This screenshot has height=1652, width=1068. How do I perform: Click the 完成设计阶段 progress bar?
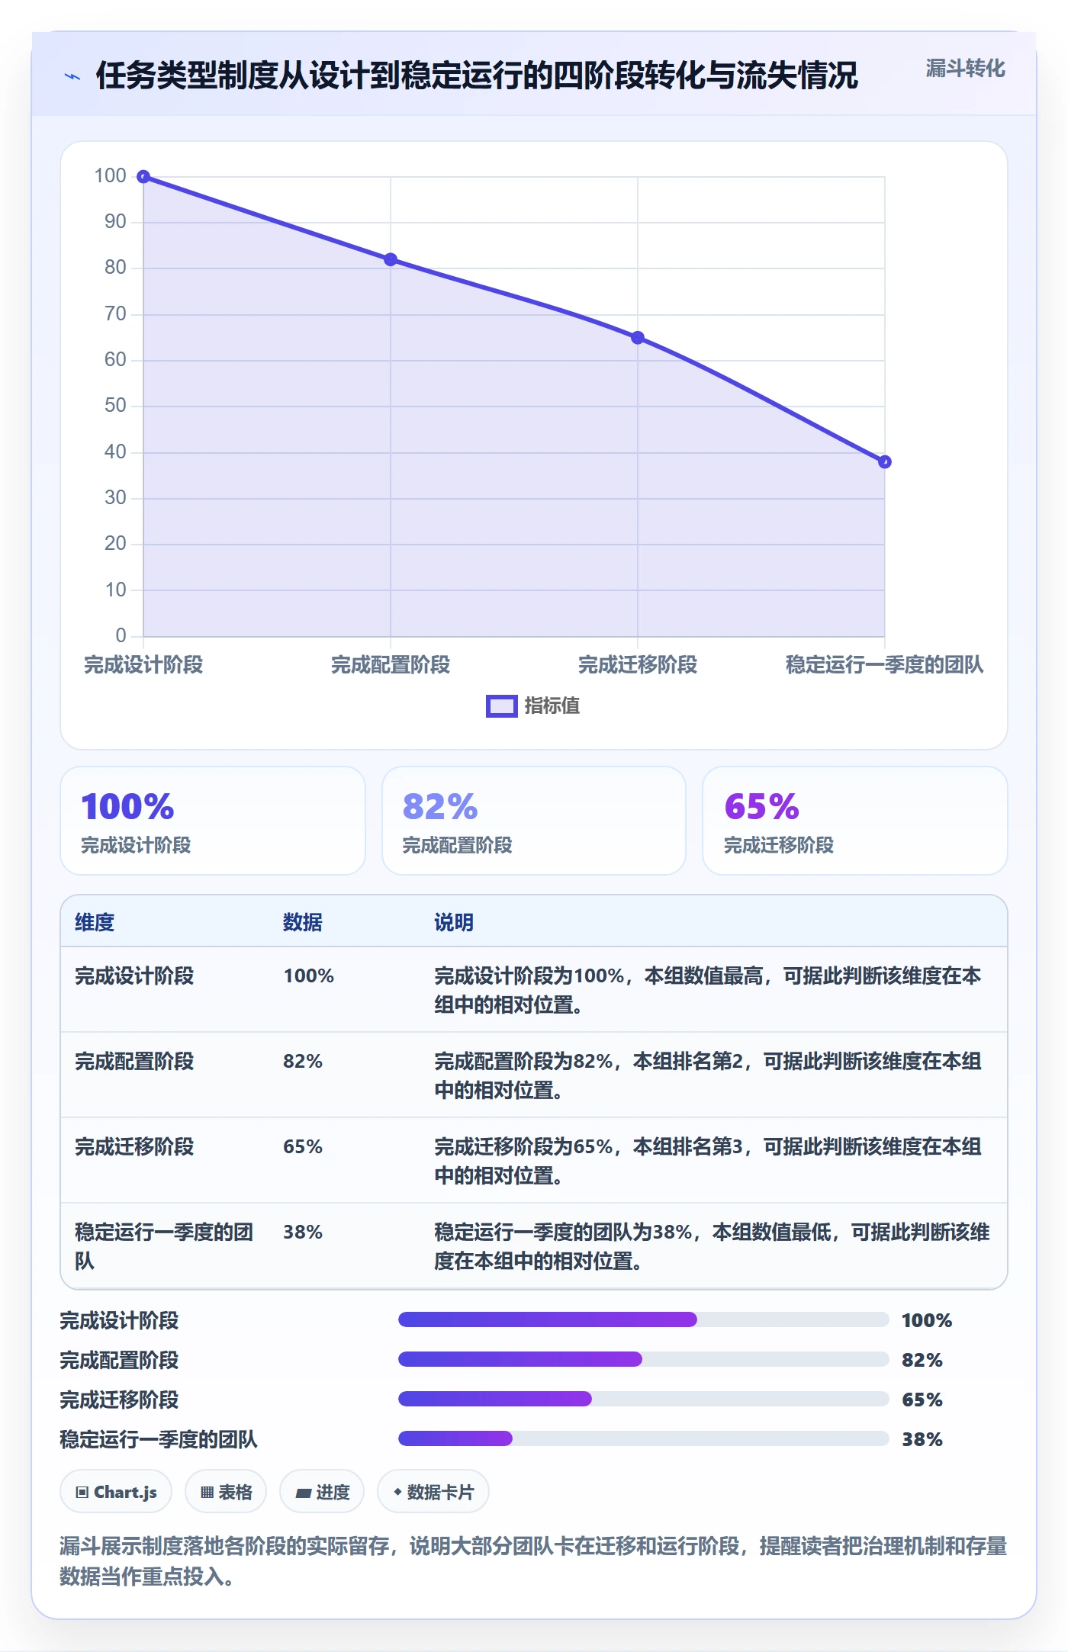click(x=644, y=1320)
